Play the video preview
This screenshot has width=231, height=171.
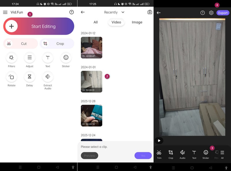(x=159, y=141)
